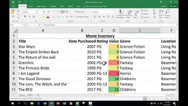This screenshot has width=188, height=106.
Task: Click the Increase Indent icon
Action: (71, 17)
